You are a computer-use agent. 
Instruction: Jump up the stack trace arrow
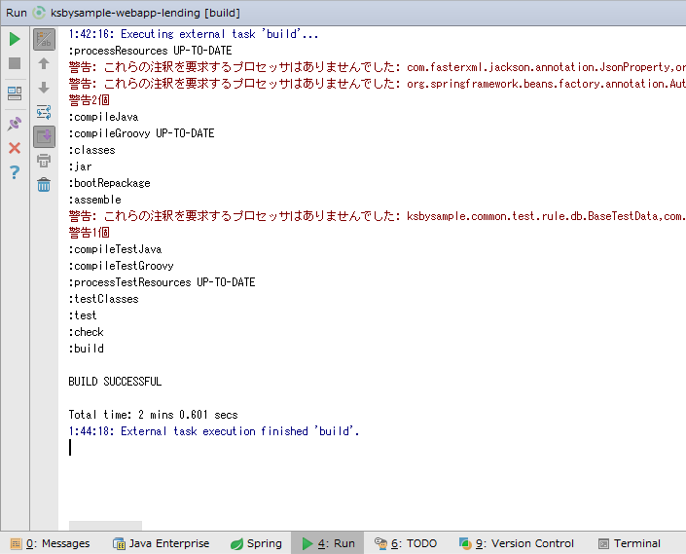click(44, 64)
